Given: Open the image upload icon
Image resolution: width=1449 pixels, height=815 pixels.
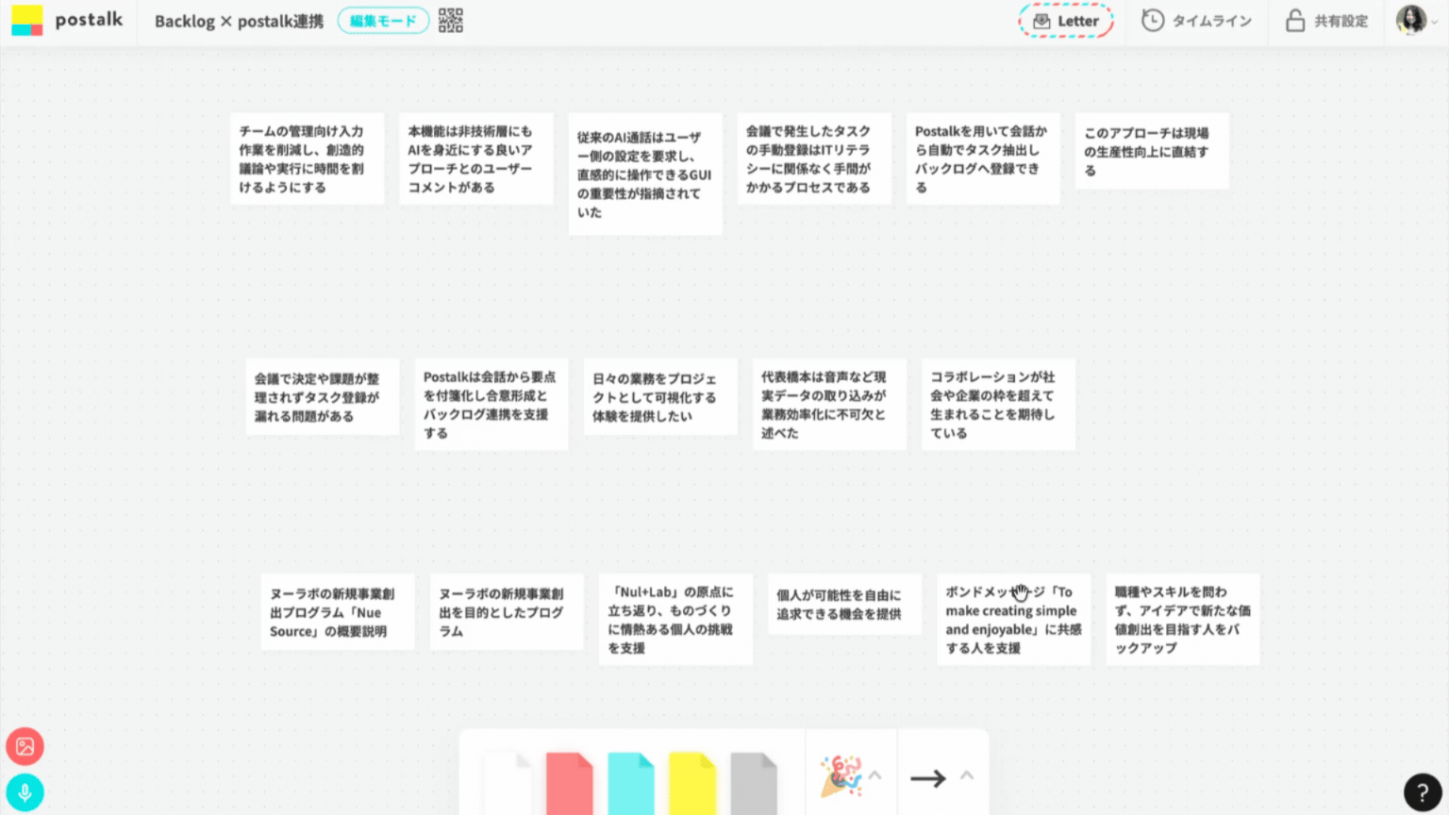Looking at the screenshot, I should pos(25,747).
